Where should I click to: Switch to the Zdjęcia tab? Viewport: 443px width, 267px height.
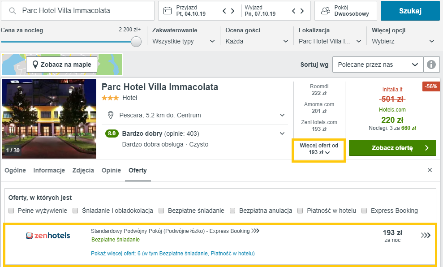(83, 170)
